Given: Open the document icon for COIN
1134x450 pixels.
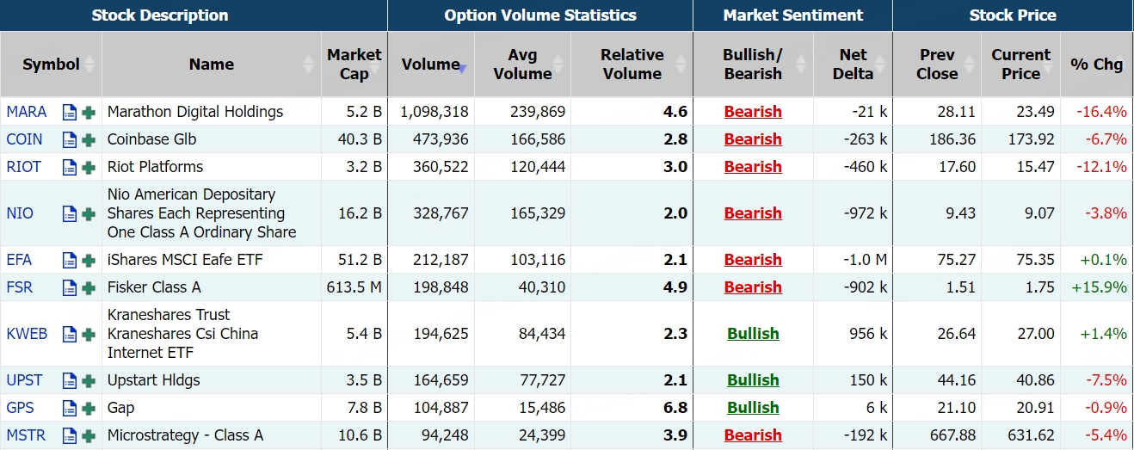Looking at the screenshot, I should 70,139.
